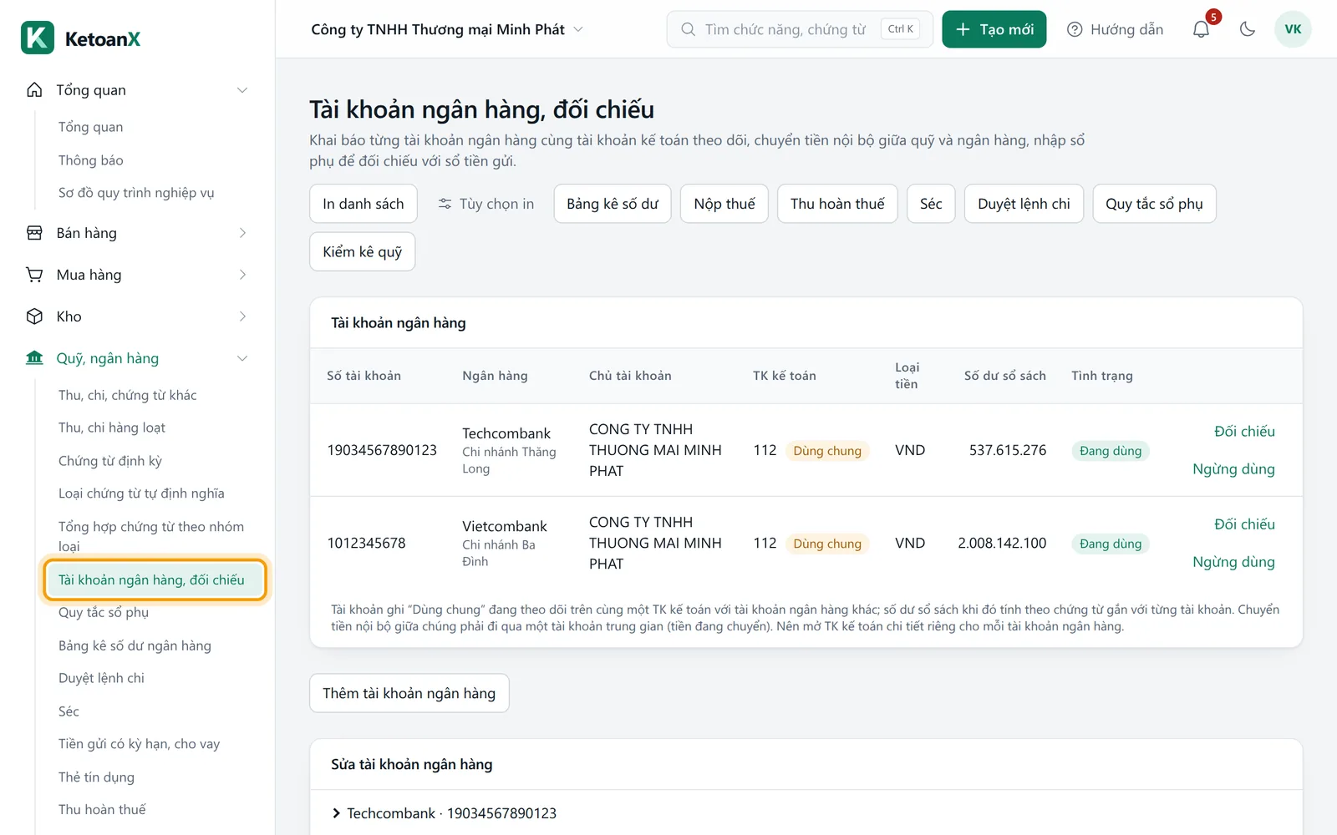The image size is (1337, 835).
Task: Focus the Tìm chức năng search field
Action: click(800, 29)
